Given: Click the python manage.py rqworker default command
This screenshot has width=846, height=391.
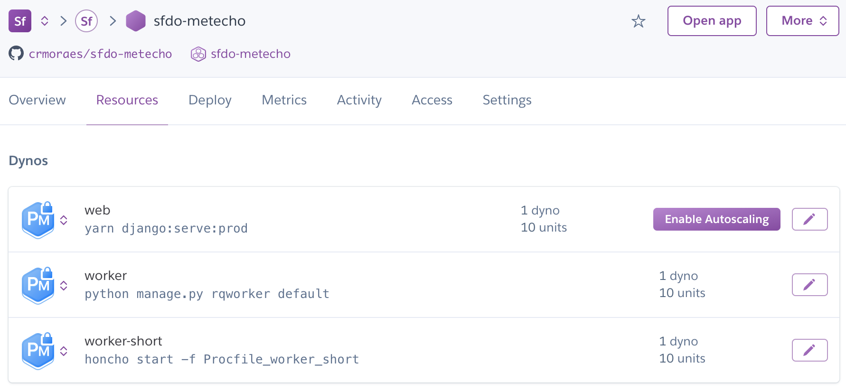Looking at the screenshot, I should [207, 294].
